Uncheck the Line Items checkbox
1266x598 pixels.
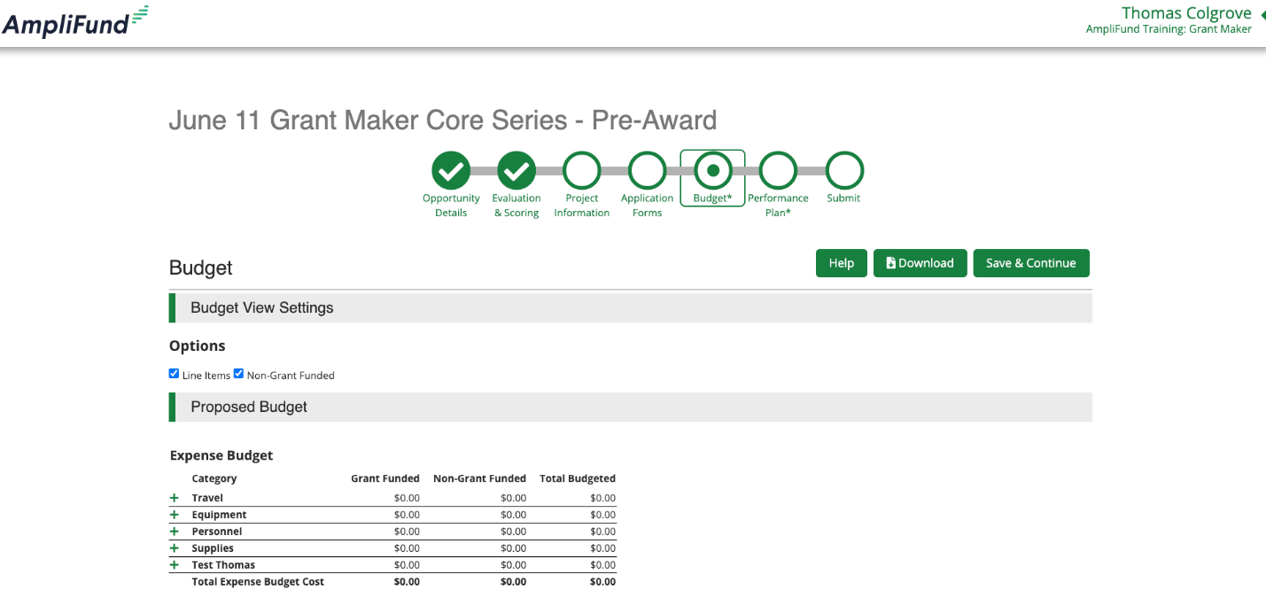click(175, 374)
